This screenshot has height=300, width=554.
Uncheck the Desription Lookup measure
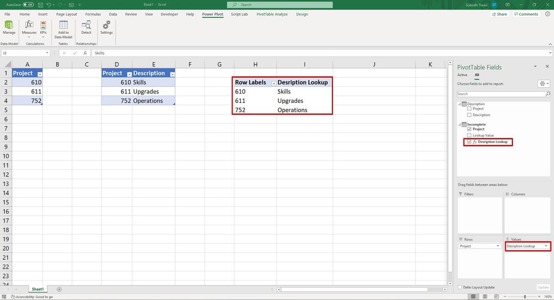pos(469,142)
